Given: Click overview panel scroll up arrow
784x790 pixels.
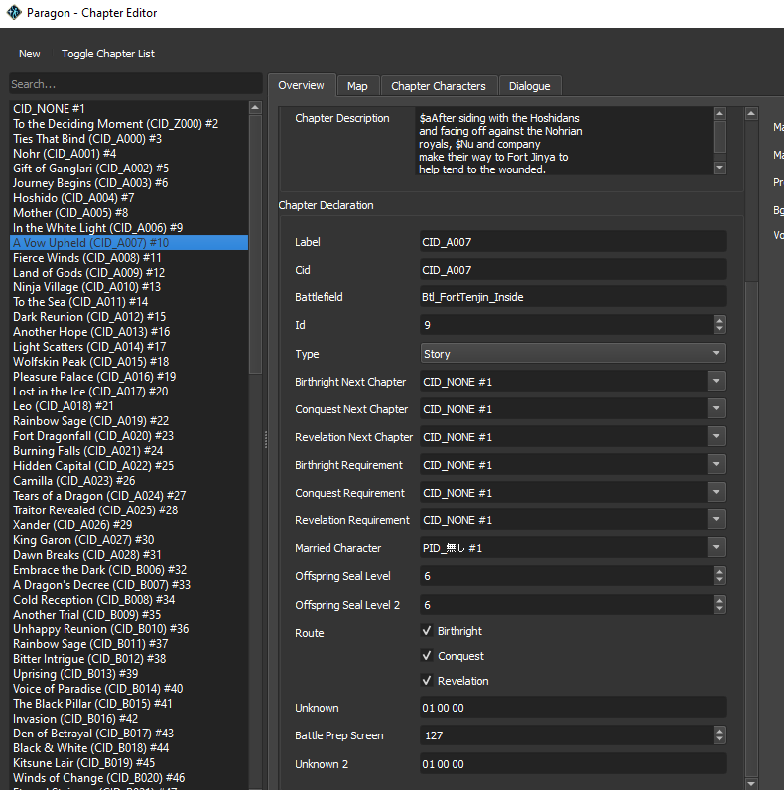Looking at the screenshot, I should [751, 113].
